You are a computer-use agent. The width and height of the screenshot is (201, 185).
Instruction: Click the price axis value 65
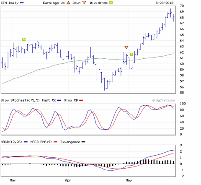click(x=182, y=35)
